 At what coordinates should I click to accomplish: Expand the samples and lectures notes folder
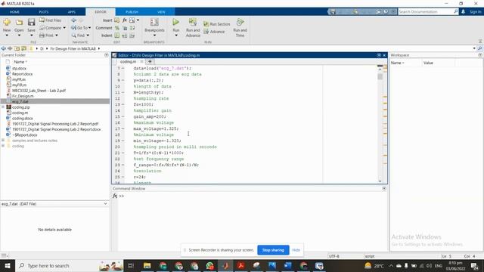pyautogui.click(x=3, y=141)
